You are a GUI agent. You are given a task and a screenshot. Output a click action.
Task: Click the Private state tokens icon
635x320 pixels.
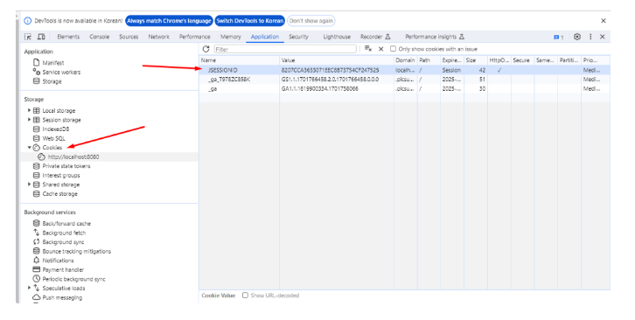tap(37, 166)
